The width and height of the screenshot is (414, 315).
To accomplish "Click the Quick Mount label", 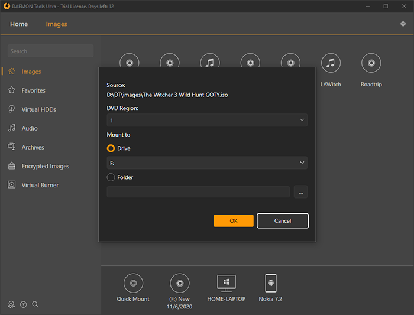I will [133, 299].
